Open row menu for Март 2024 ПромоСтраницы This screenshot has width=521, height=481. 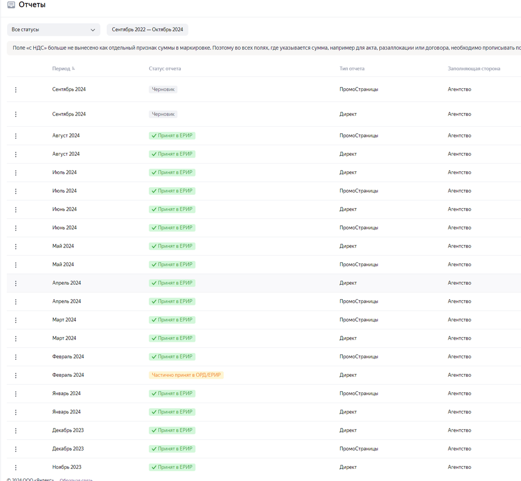(x=15, y=320)
